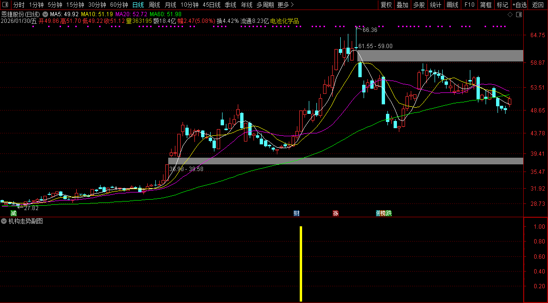Click the red 涨 event marker
The width and height of the screenshot is (548, 303).
point(335,213)
